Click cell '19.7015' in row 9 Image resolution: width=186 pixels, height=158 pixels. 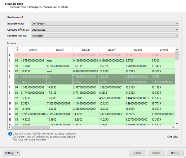[86, 98]
